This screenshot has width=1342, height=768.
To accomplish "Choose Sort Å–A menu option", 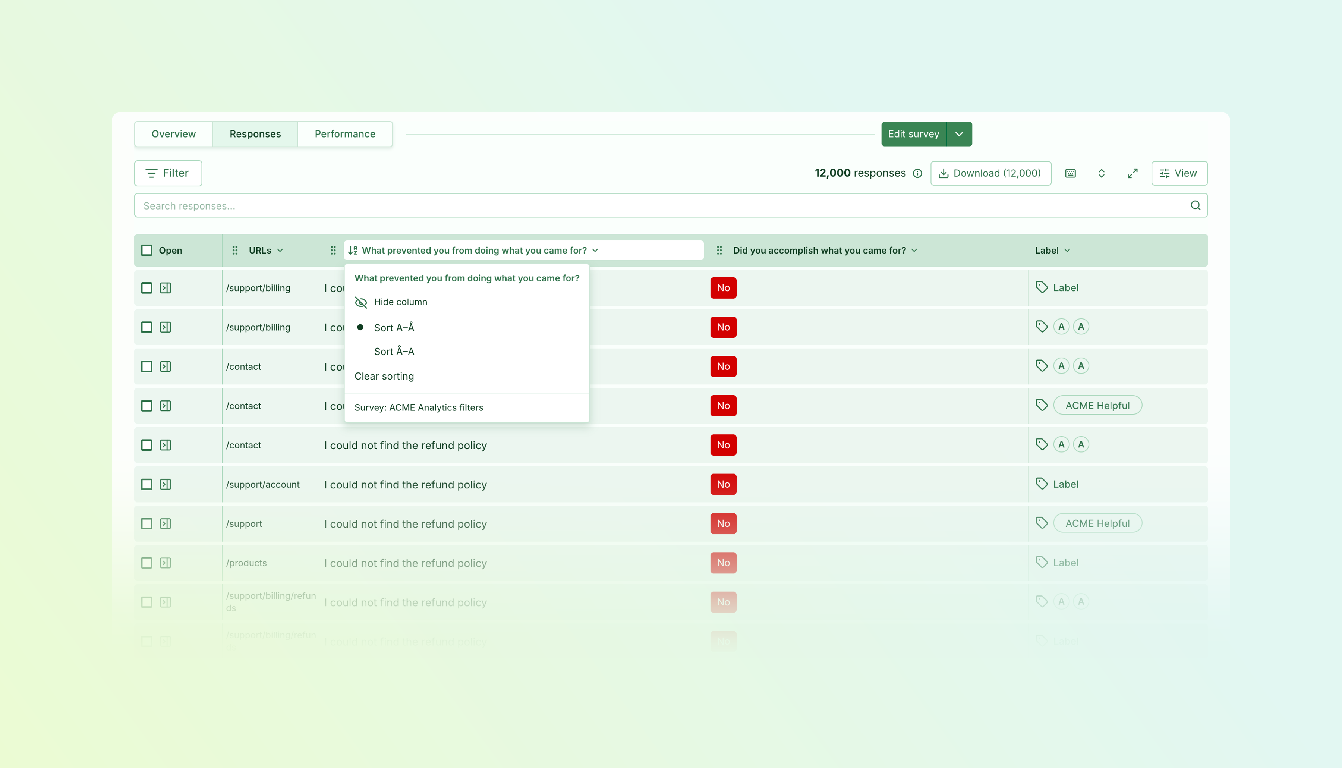I will 394,351.
